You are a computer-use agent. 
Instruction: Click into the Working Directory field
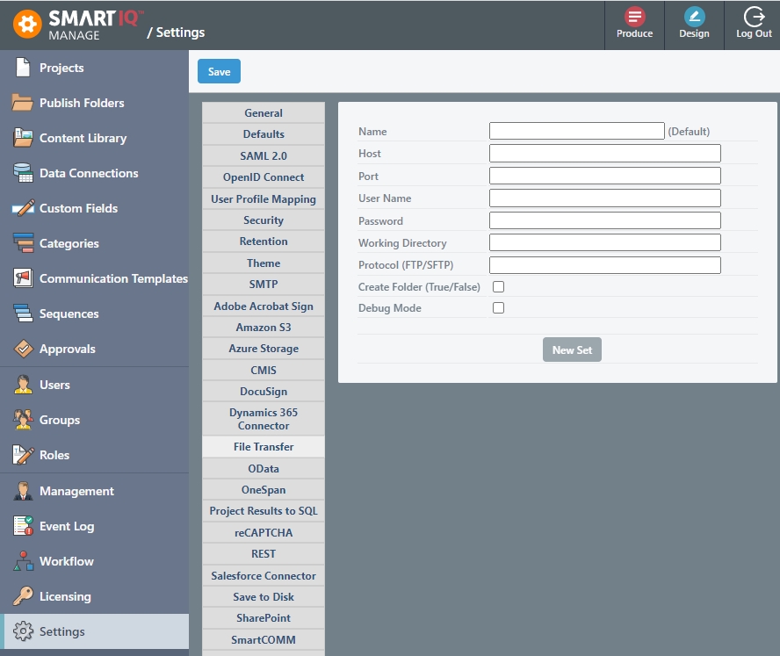coord(605,242)
